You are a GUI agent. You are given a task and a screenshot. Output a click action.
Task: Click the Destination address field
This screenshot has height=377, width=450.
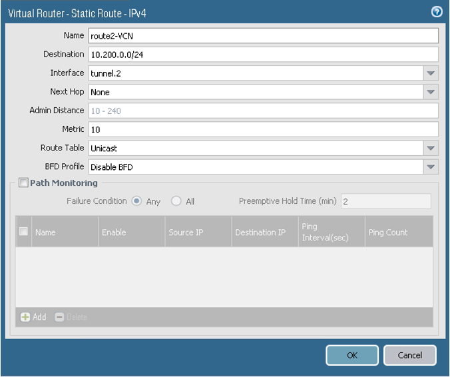[x=263, y=55]
